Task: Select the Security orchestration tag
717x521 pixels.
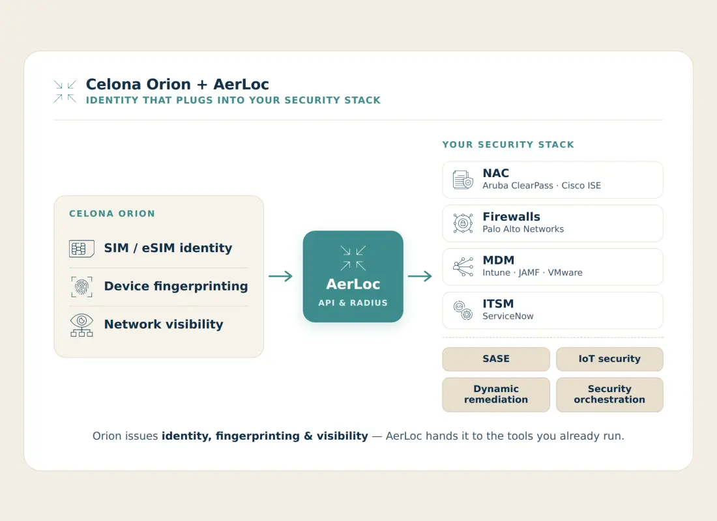Action: click(x=609, y=395)
